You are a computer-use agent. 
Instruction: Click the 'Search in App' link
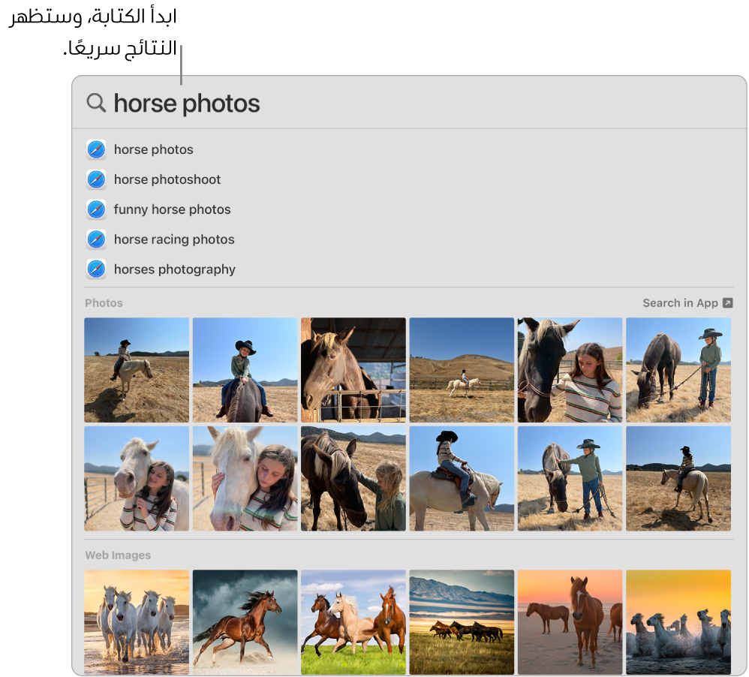680,303
